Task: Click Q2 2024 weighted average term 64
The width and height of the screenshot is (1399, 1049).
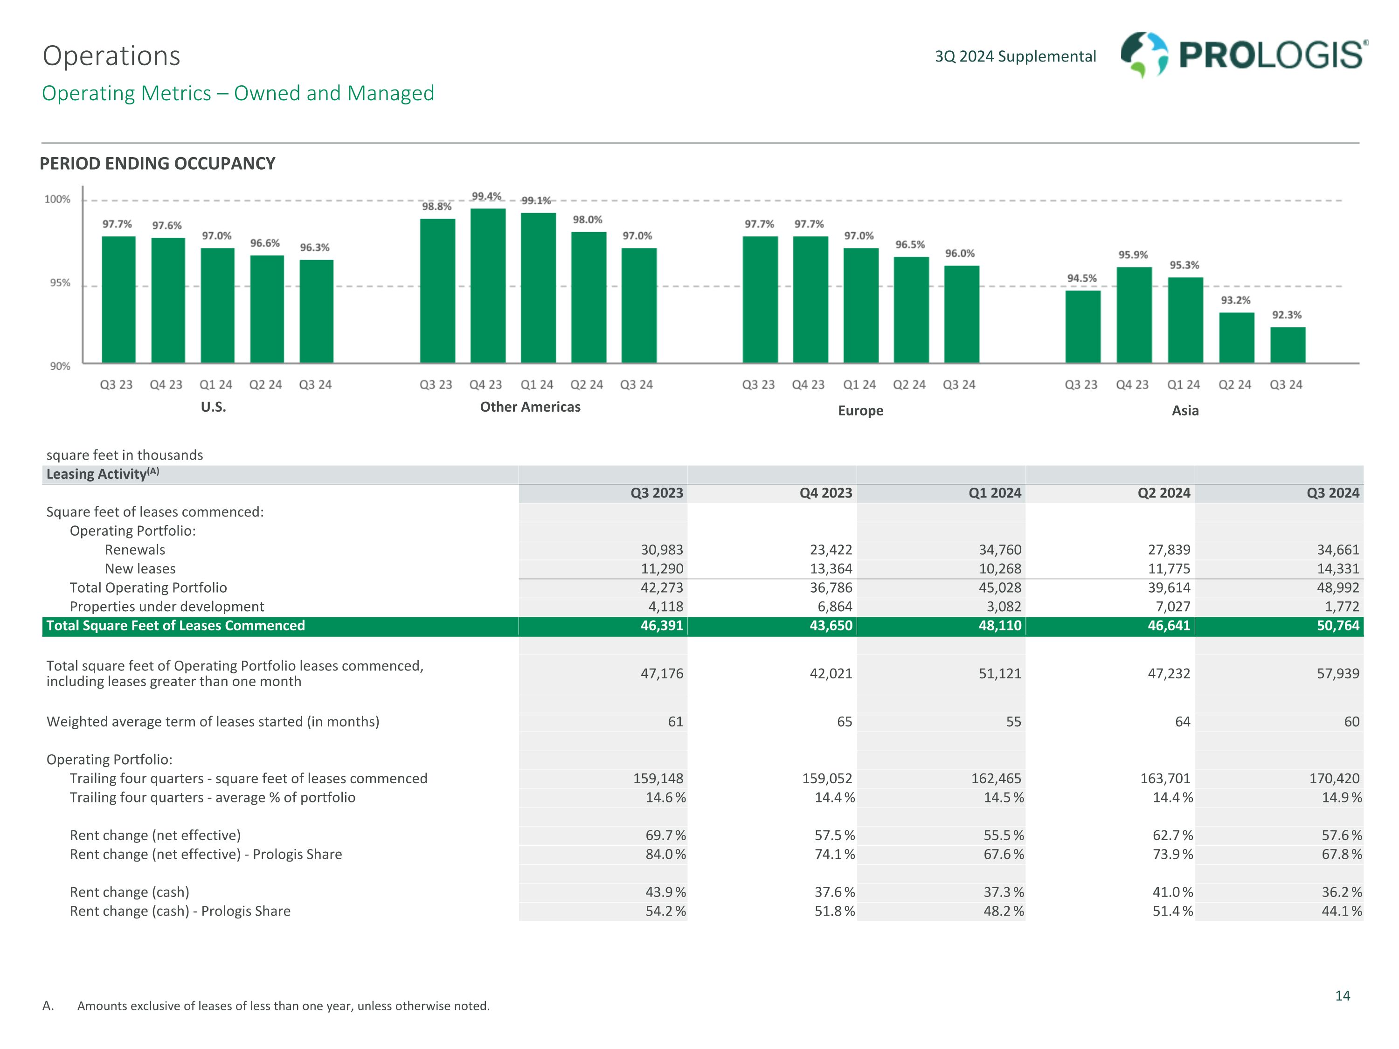Action: (1182, 722)
